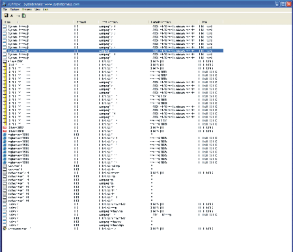Select the row with the multicolored round process icon

(x=113, y=229)
